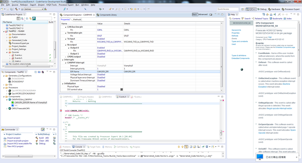Click the Clean (All) icon in Commander

pos(36,141)
